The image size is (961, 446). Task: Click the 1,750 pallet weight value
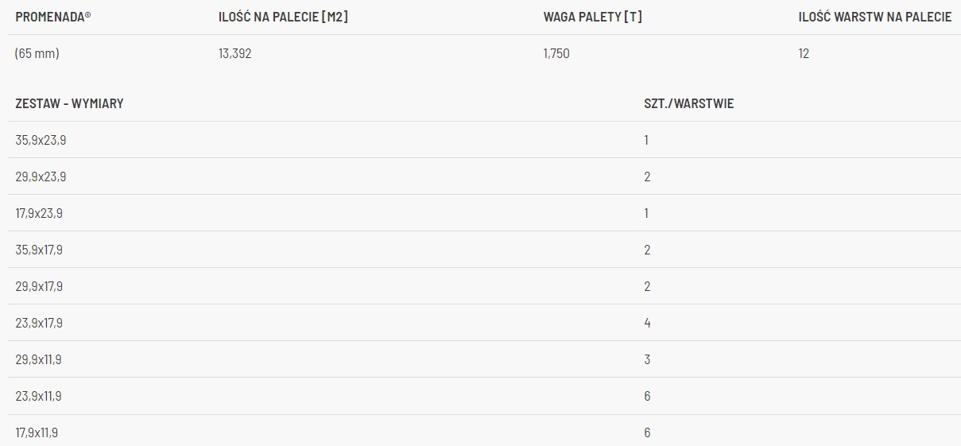(x=556, y=54)
